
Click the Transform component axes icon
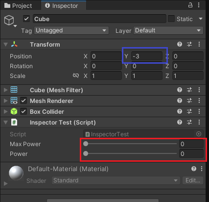(14, 44)
